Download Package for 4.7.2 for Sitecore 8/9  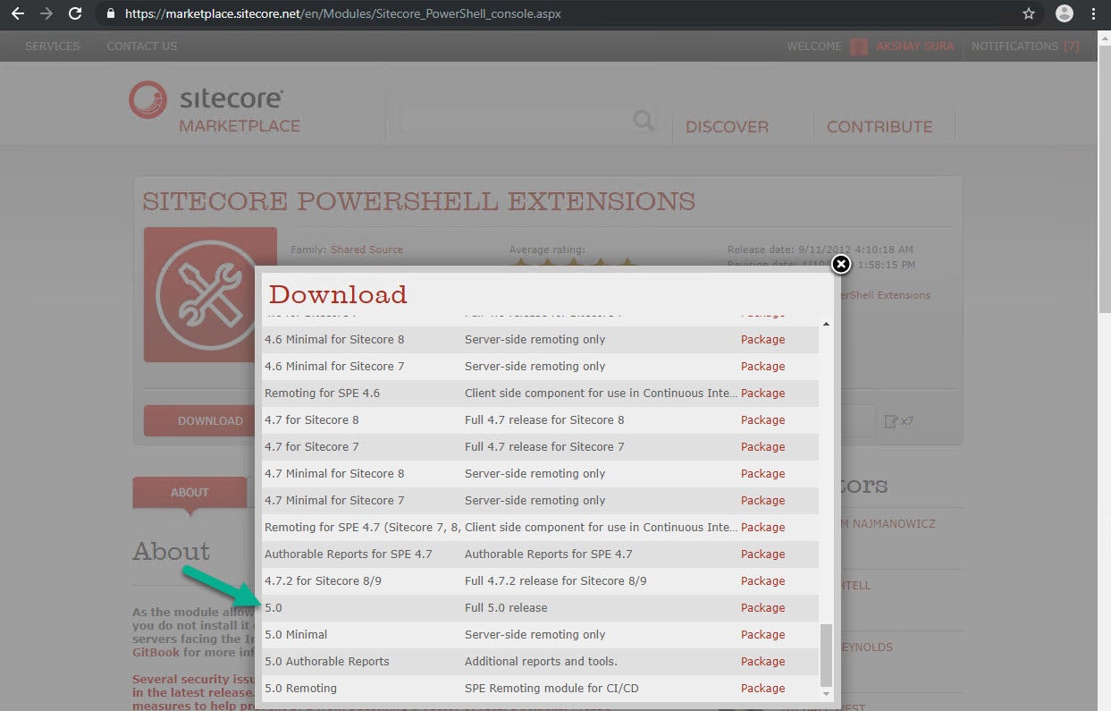click(762, 580)
